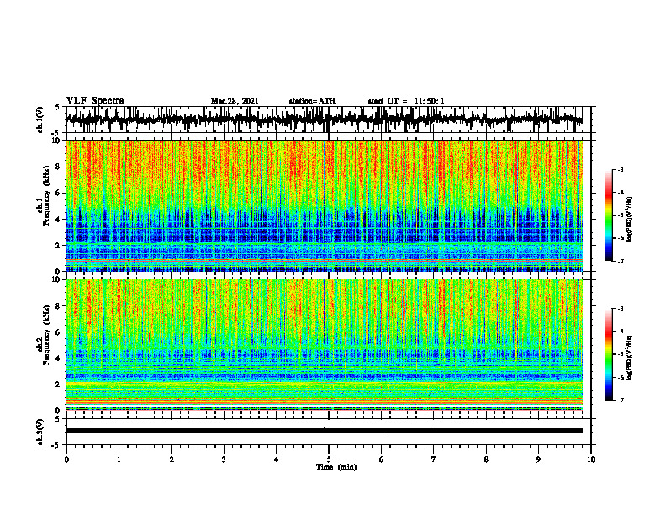Click the ch.2 "Frequency (kHz)" axis label

[45, 335]
